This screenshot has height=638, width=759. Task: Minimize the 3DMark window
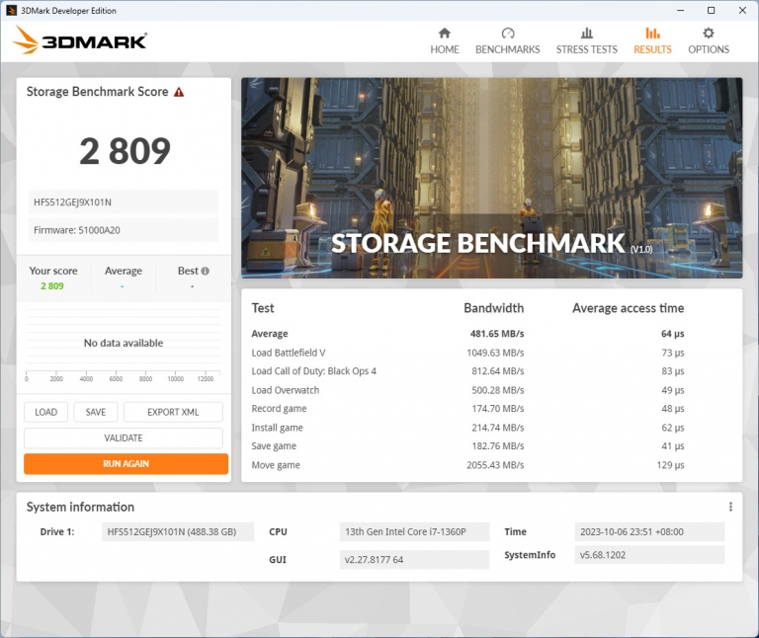pyautogui.click(x=680, y=10)
